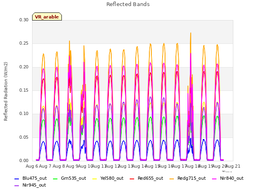Toggle the Nir945_out legend entry

tap(30, 185)
